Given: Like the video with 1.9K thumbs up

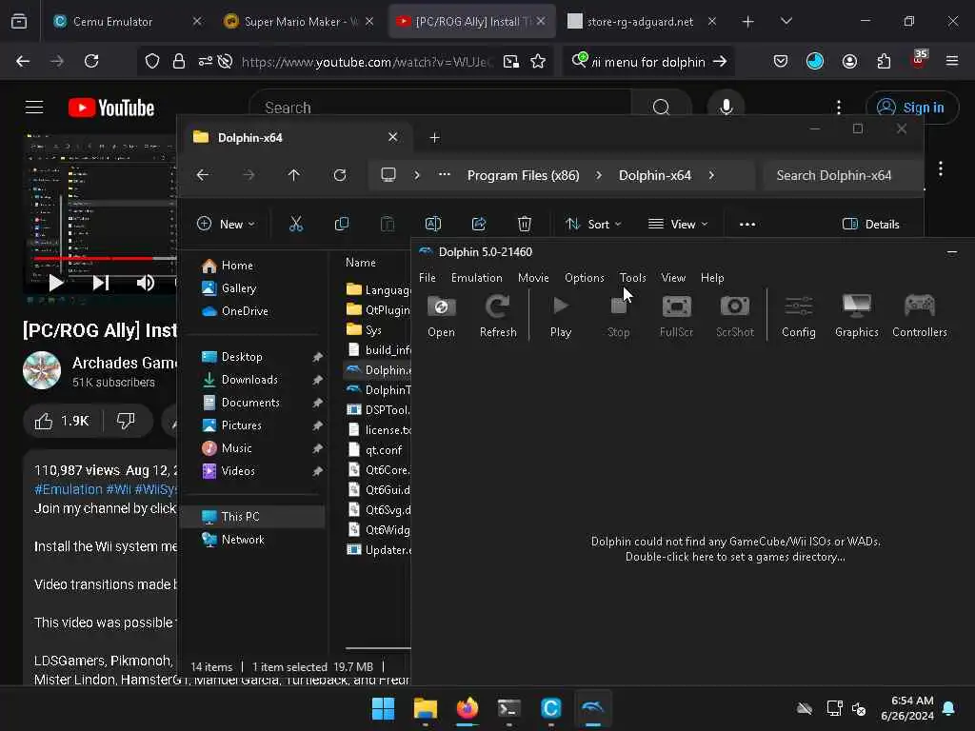Looking at the screenshot, I should [x=62, y=422].
